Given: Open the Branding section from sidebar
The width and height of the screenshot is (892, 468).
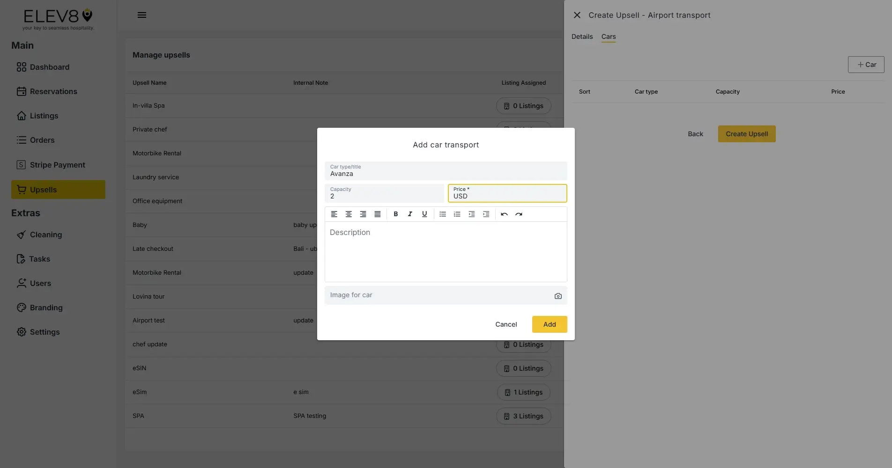Looking at the screenshot, I should pos(46,307).
